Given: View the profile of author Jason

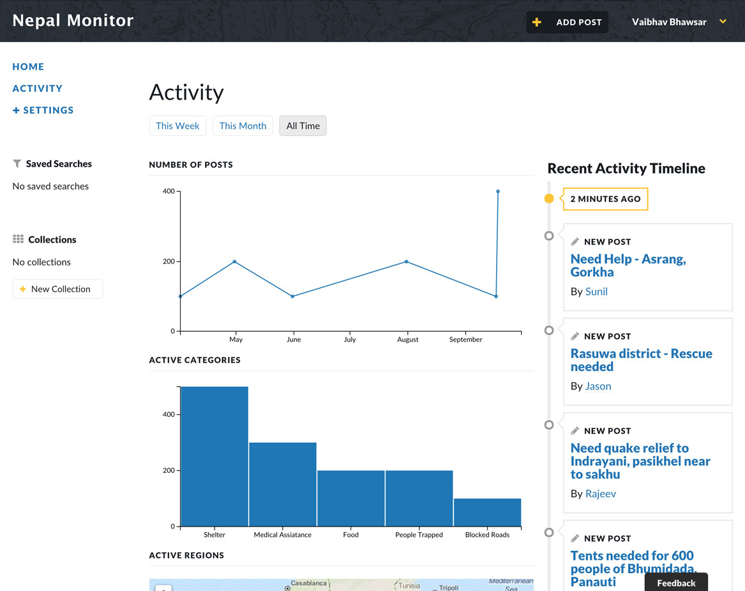Looking at the screenshot, I should click(x=598, y=385).
